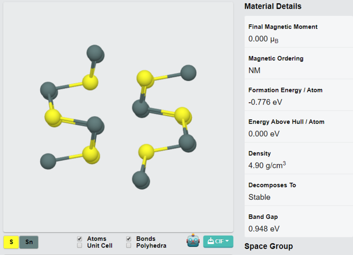Click the Band Gap label
The image size is (353, 255).
(263, 217)
